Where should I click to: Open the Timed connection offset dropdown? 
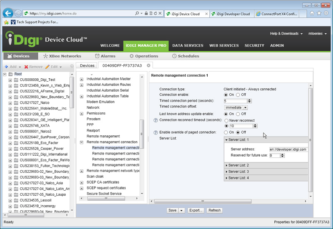point(245,107)
